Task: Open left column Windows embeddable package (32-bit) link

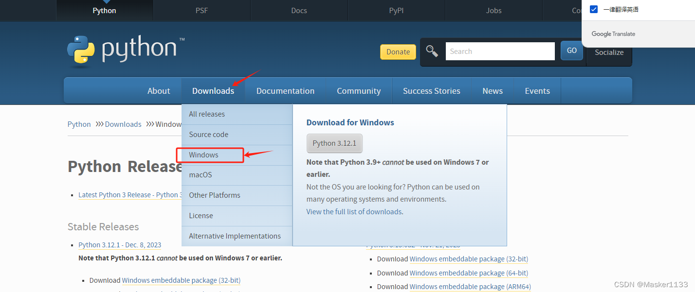Action: [x=181, y=280]
